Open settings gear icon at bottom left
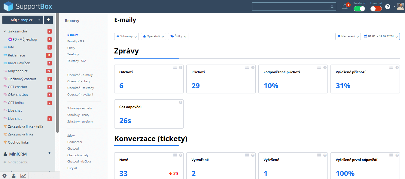This screenshot has width=405, height=179. (5, 176)
